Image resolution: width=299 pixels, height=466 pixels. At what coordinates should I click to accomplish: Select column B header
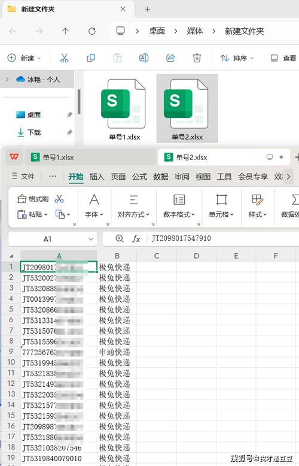117,256
